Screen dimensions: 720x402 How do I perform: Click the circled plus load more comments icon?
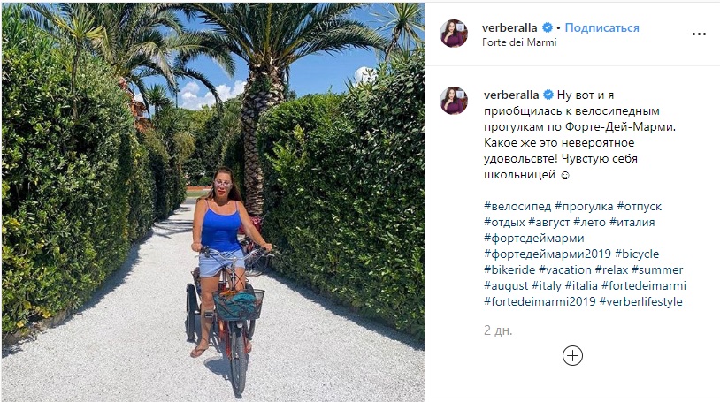[572, 356]
